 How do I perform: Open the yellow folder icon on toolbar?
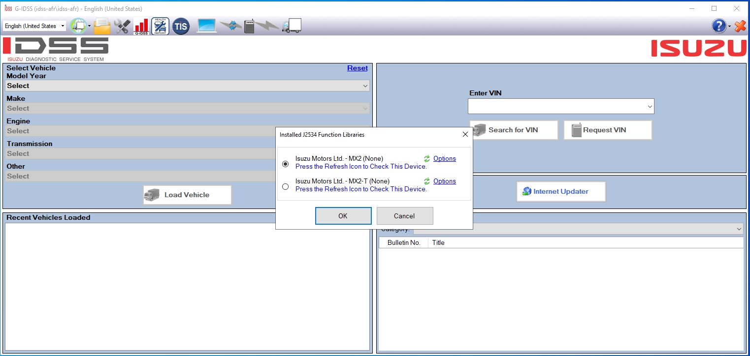coord(101,26)
